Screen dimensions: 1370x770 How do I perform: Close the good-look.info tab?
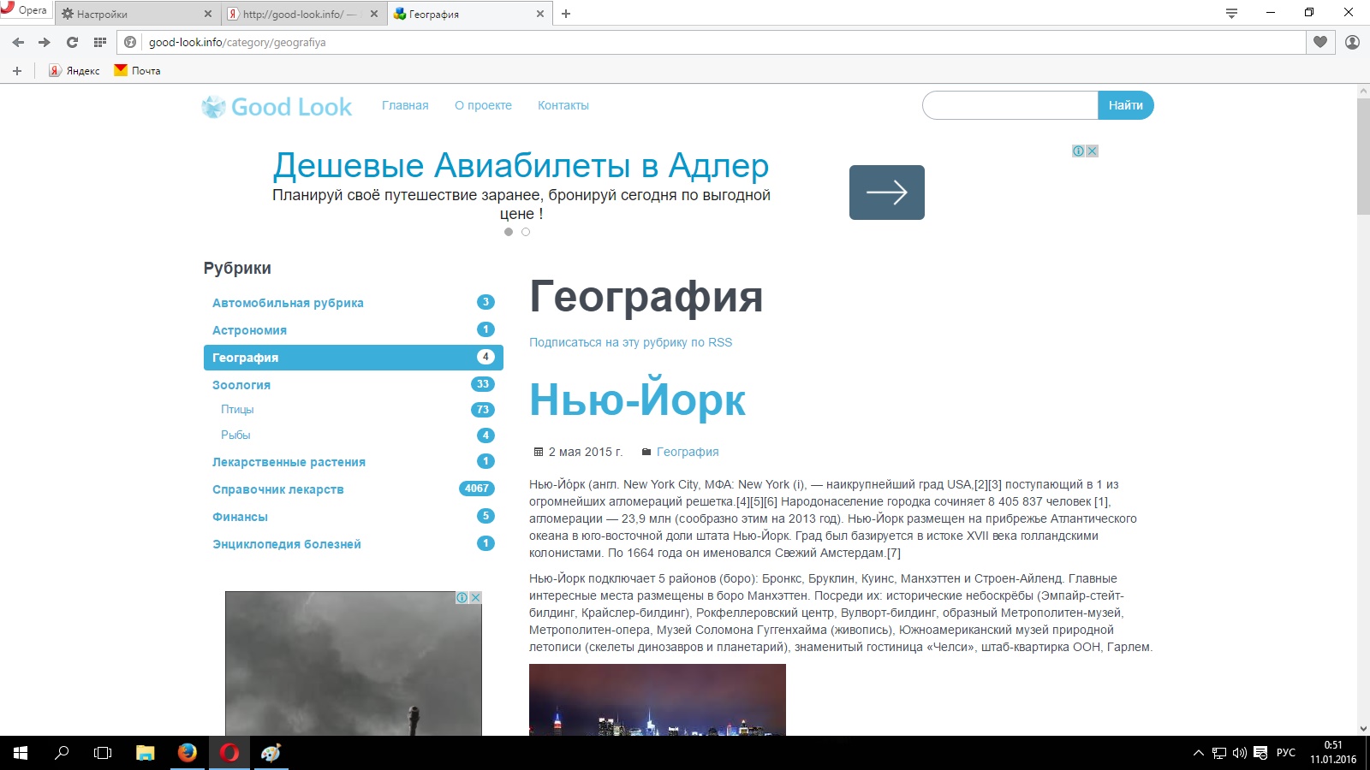(x=374, y=14)
